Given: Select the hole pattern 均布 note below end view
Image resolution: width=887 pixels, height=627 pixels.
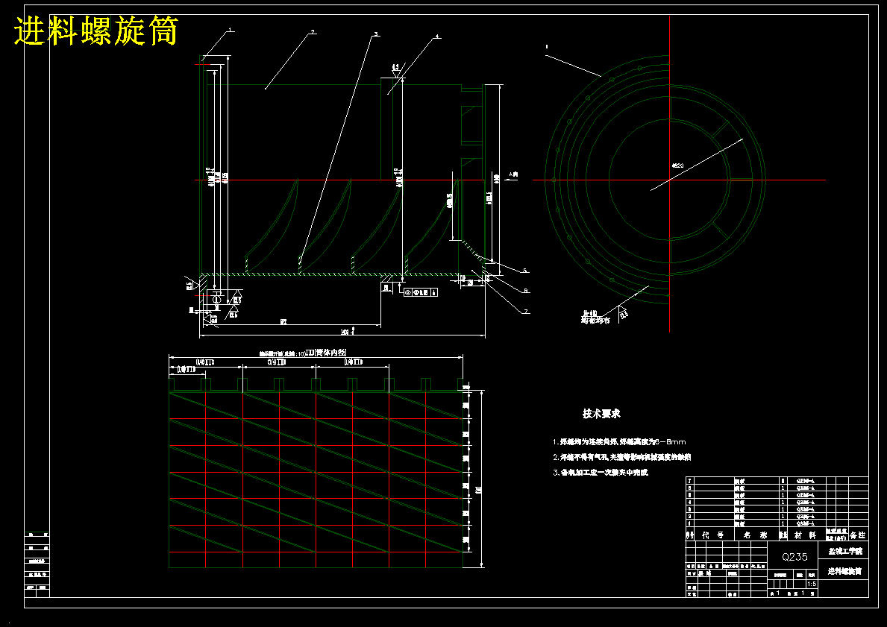Looking at the screenshot, I should tap(595, 317).
